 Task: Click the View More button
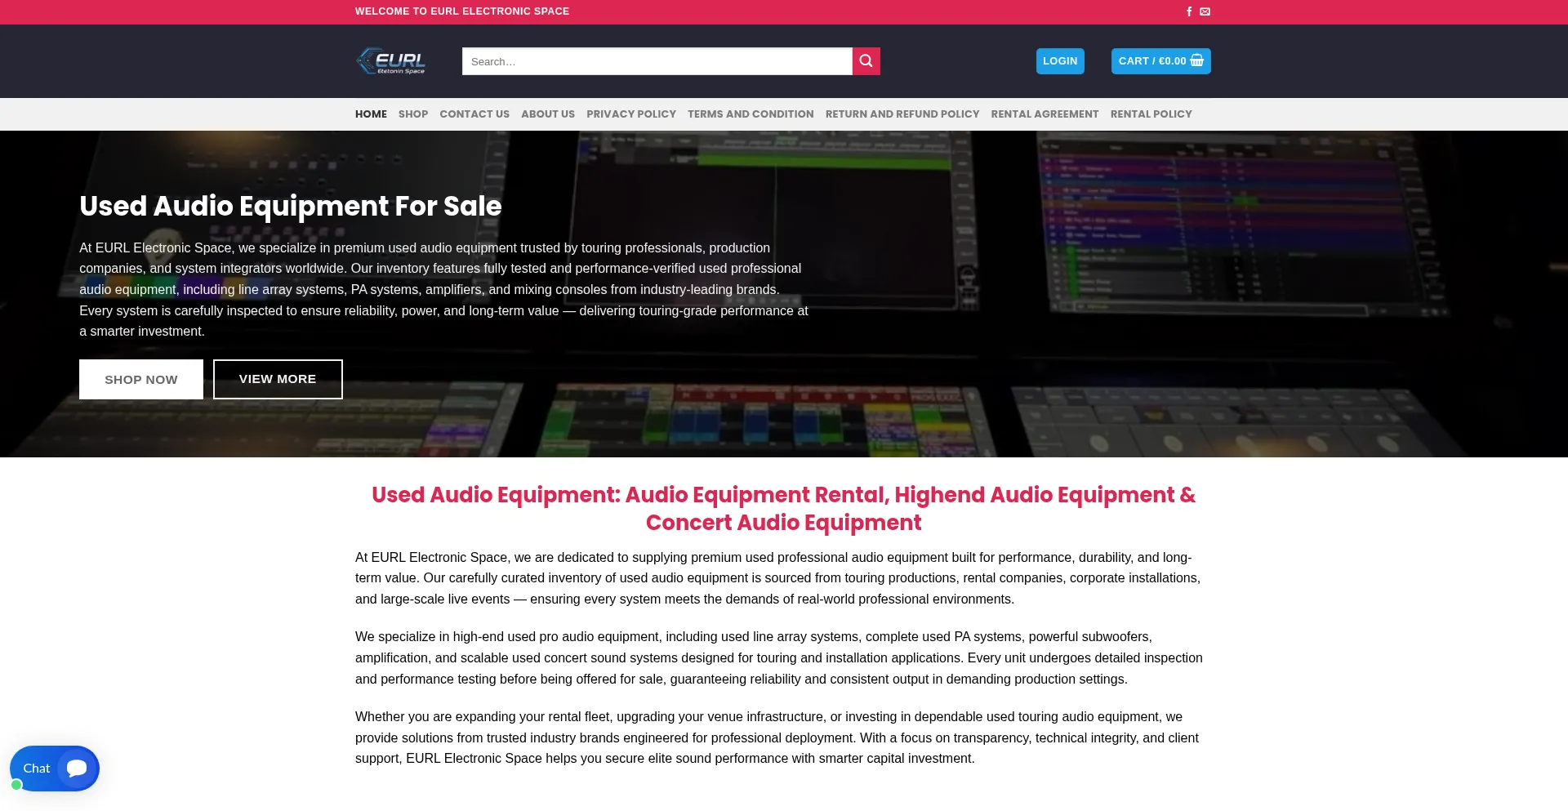278,380
